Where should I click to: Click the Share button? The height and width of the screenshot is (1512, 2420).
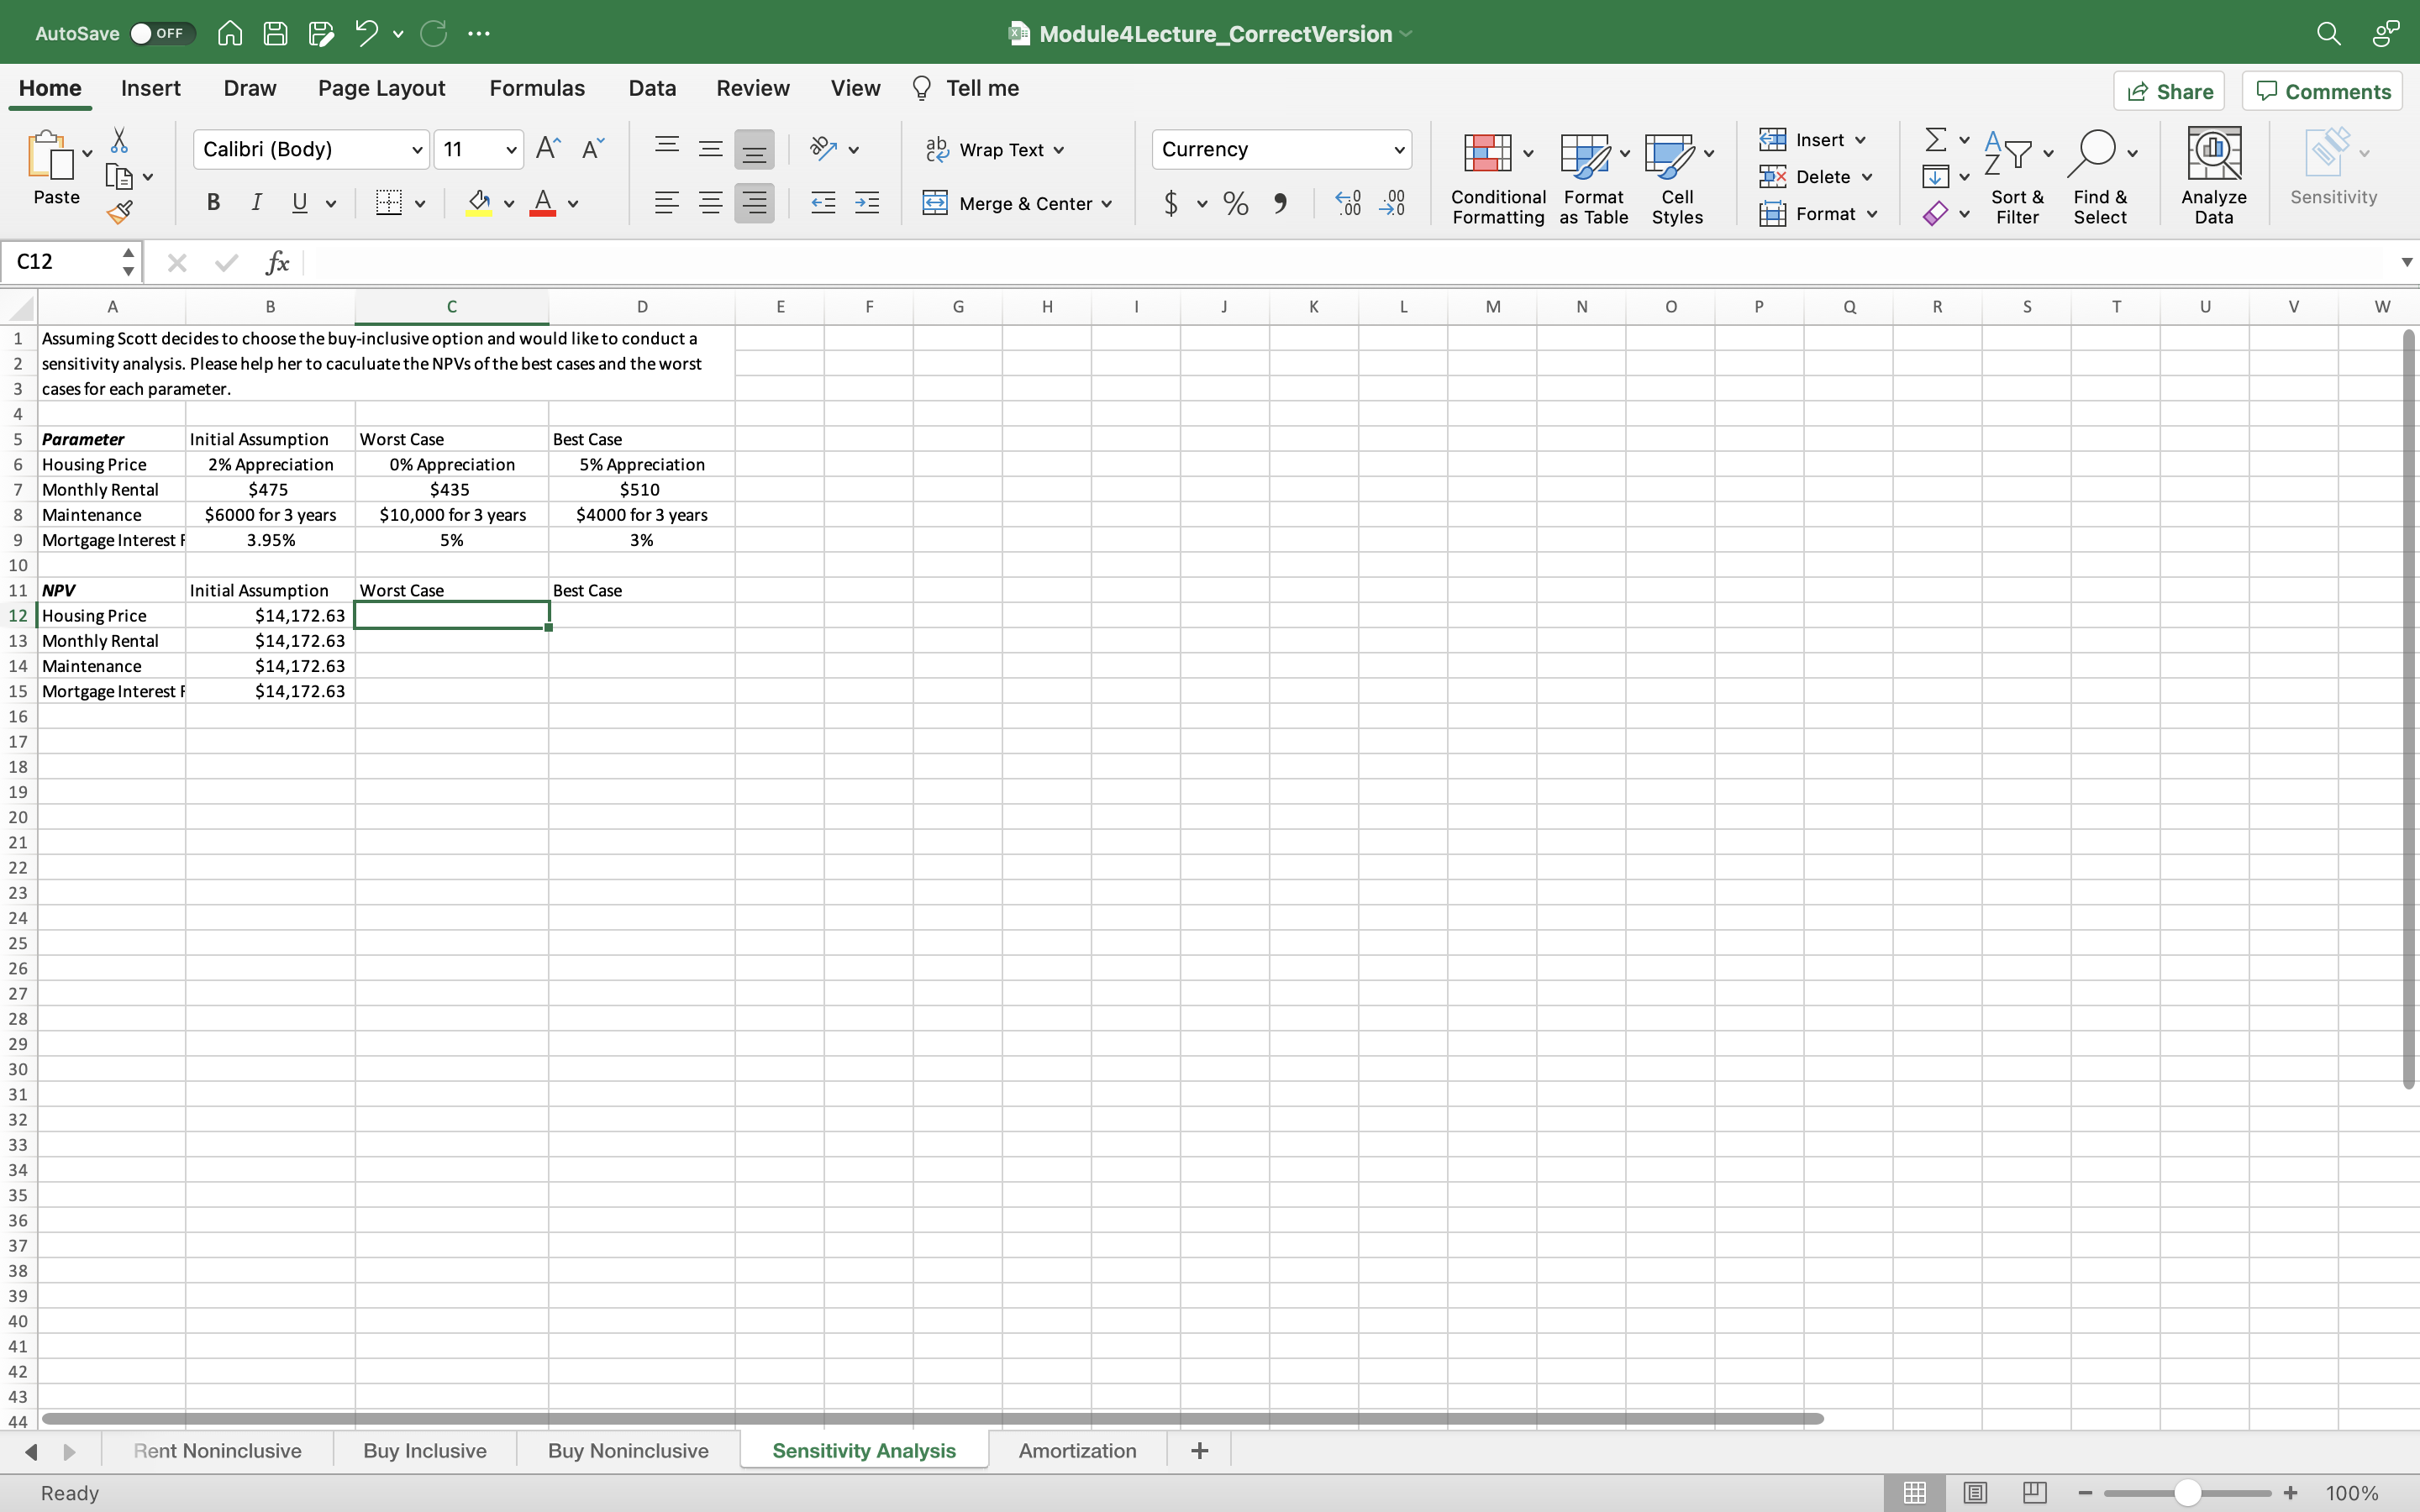(x=2169, y=91)
